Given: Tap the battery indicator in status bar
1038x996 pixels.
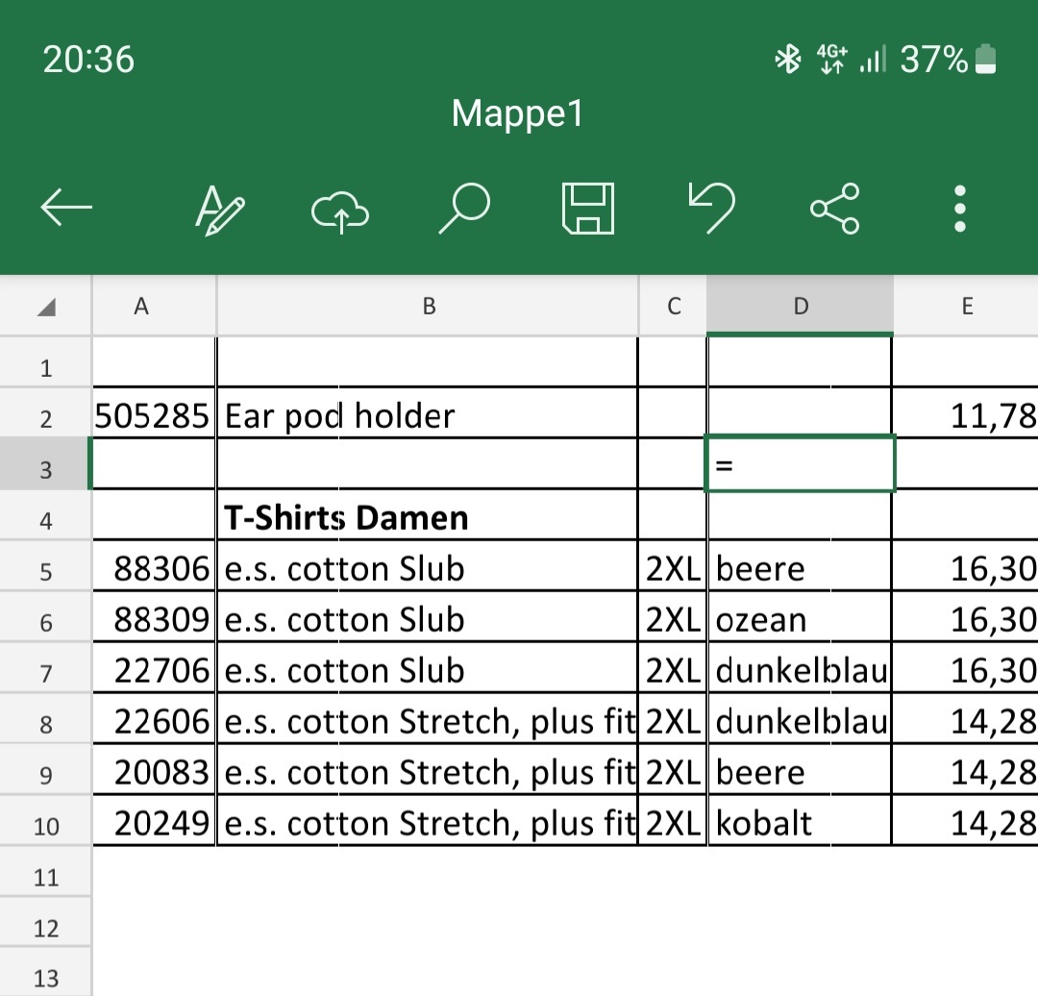Looking at the screenshot, I should point(985,61).
